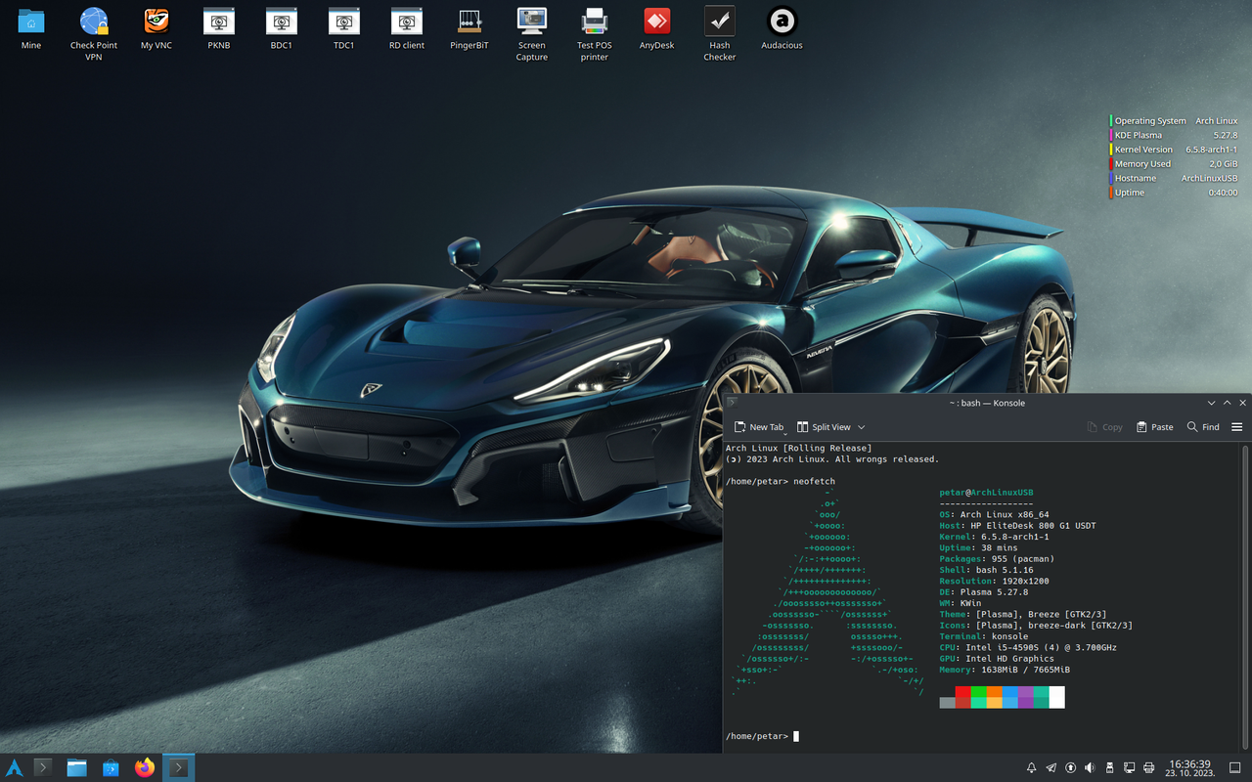Open removable USB devices tray icon
Viewport: 1252px width, 782px height.
[1109, 768]
